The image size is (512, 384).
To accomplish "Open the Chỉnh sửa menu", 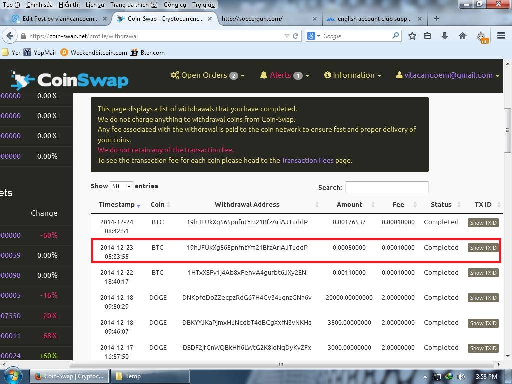I will (39, 5).
